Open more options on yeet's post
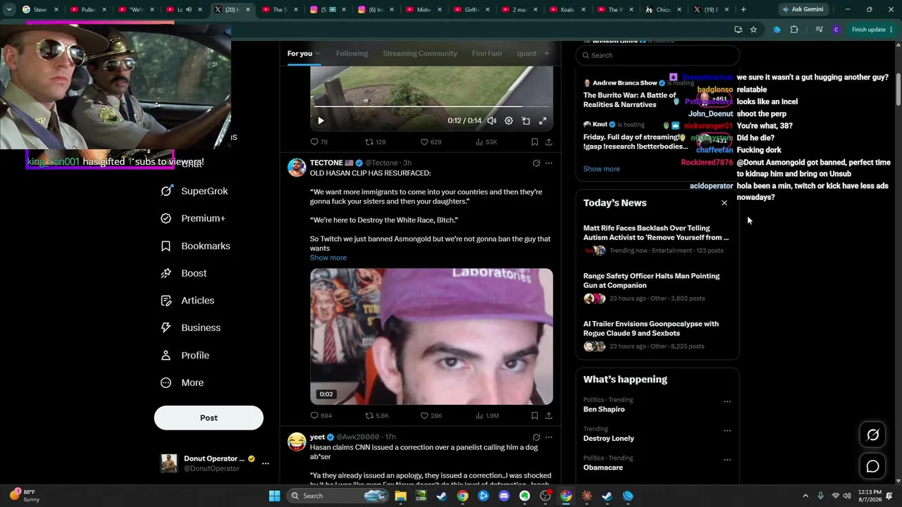902x507 pixels. point(549,437)
